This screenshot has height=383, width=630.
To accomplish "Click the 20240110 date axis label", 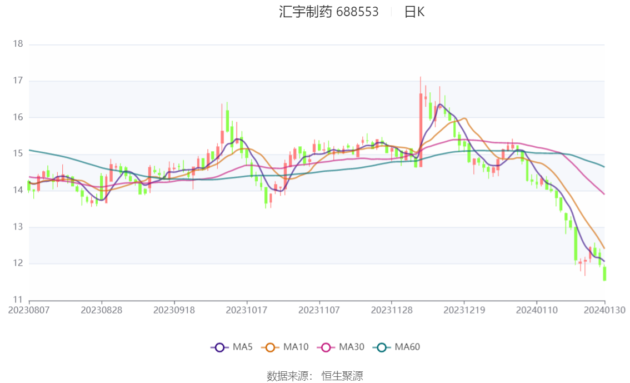I will pyautogui.click(x=537, y=310).
